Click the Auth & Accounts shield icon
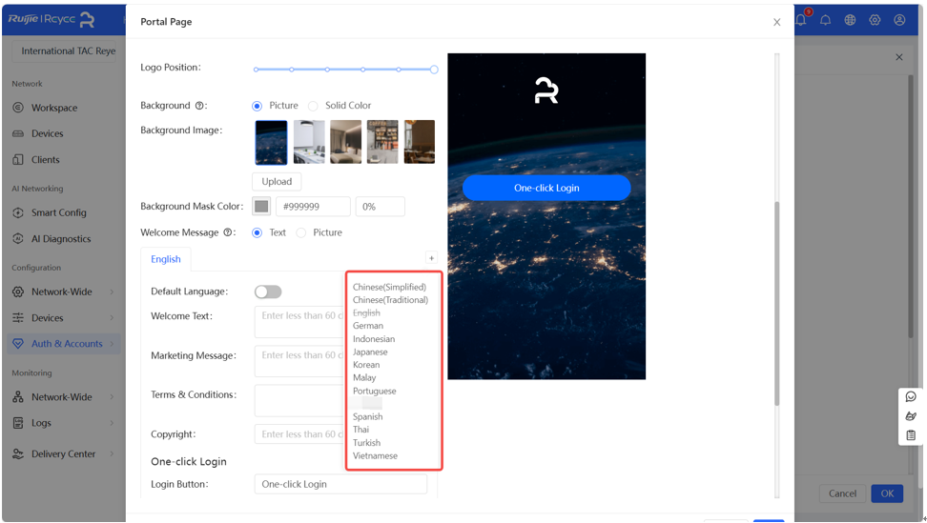Viewport: 927px width, 523px height. 18,344
